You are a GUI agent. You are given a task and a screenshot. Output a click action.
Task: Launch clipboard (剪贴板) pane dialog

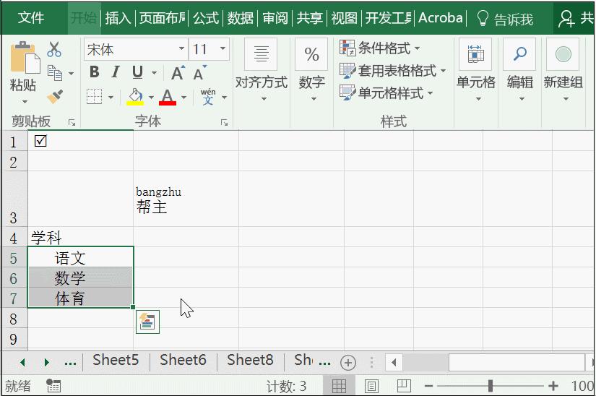click(72, 122)
